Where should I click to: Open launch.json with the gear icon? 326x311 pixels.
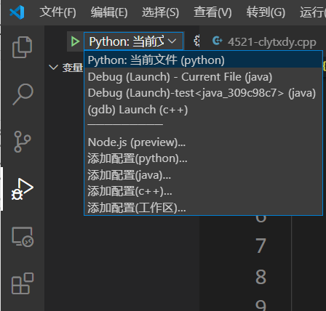pyautogui.click(x=196, y=41)
